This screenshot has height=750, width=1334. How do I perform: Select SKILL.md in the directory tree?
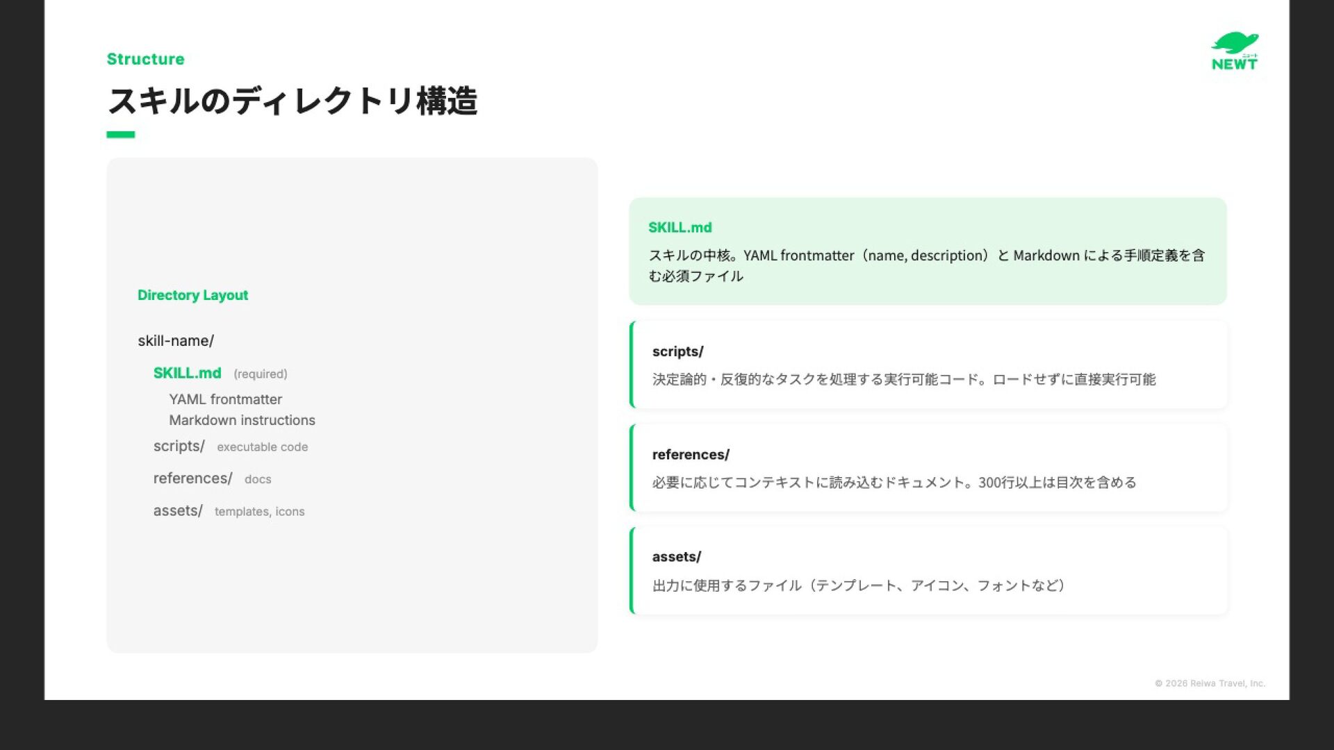[x=187, y=373]
